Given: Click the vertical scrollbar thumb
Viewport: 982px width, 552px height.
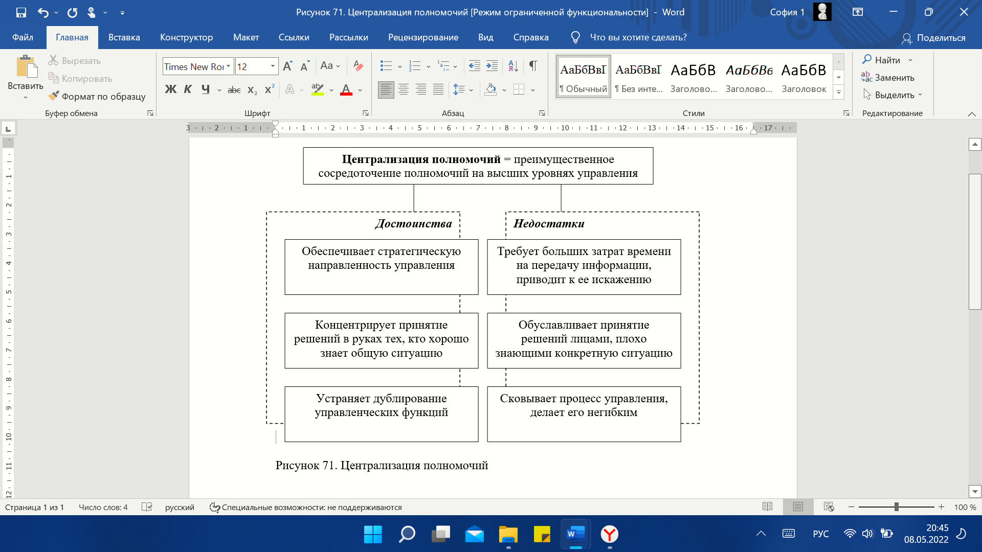Looking at the screenshot, I should click(x=975, y=241).
